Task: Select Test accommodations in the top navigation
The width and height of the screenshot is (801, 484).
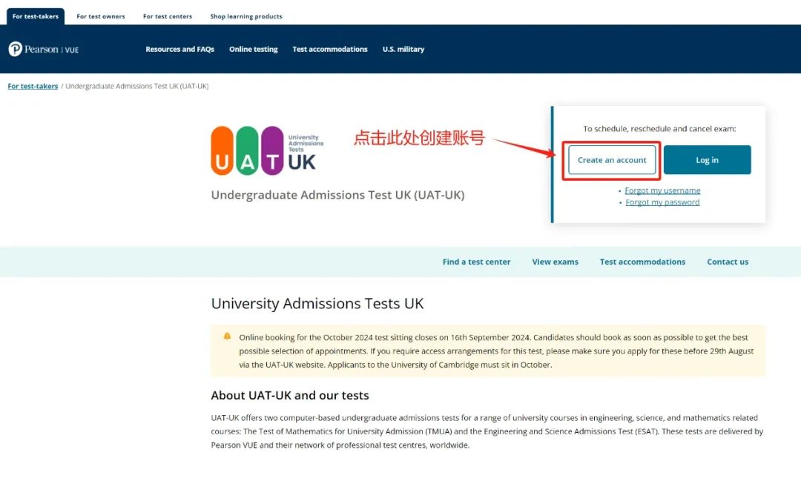Action: pyautogui.click(x=330, y=49)
